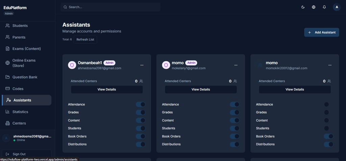346x161 pixels.
Task: Click email momokiki20012@gmail.com
Action: [287, 68]
